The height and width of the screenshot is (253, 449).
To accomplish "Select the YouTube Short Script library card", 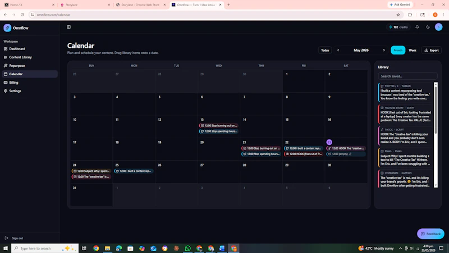I will point(405,114).
